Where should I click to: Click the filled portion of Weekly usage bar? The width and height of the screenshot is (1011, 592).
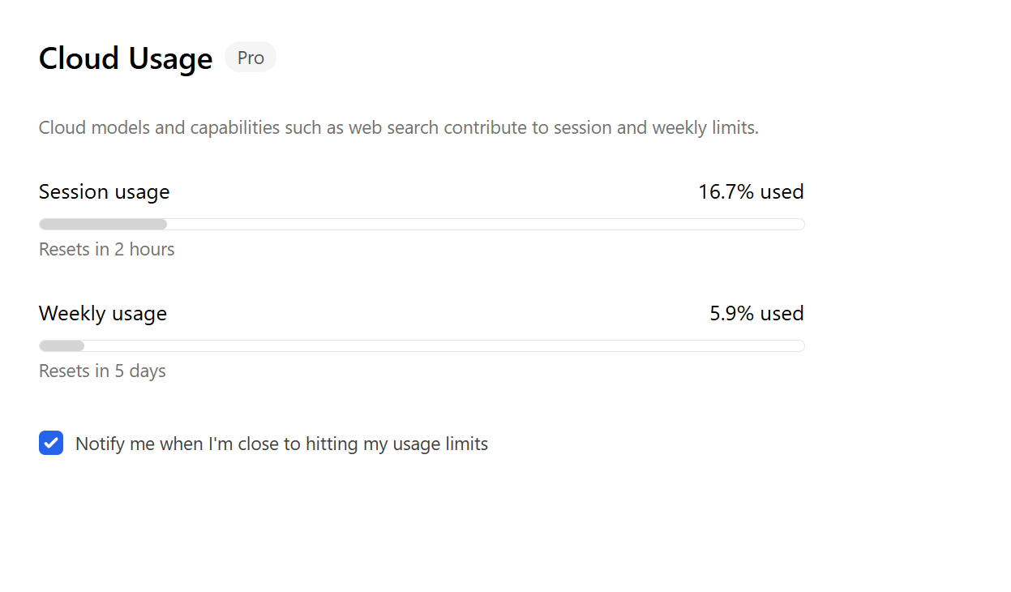coord(62,346)
